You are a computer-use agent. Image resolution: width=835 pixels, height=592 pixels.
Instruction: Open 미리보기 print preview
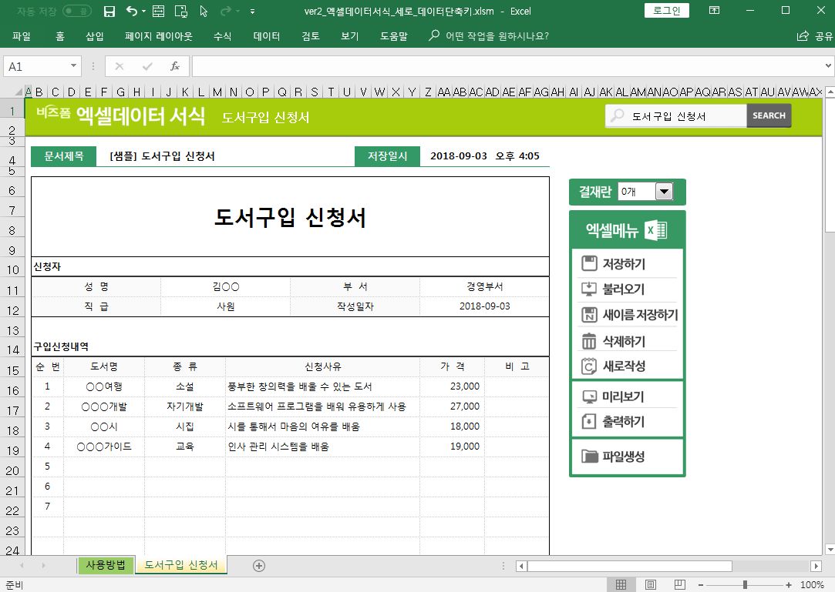click(x=623, y=397)
